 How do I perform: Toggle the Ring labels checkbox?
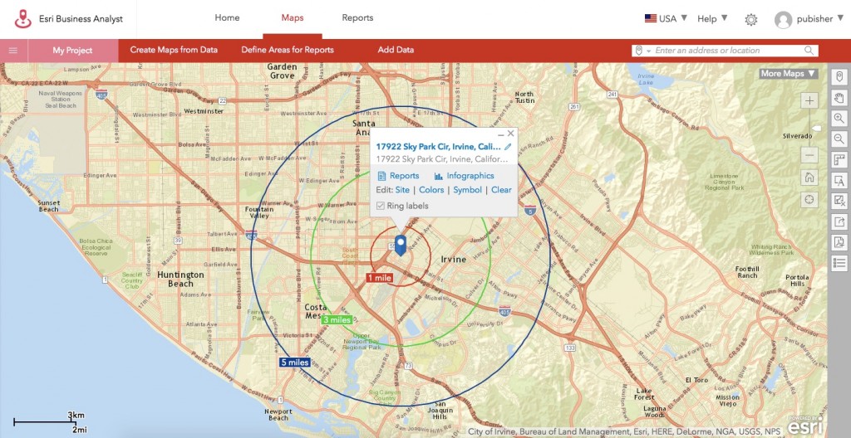381,206
